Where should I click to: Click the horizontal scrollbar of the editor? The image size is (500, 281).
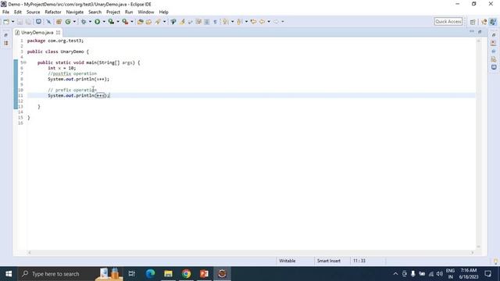click(251, 253)
